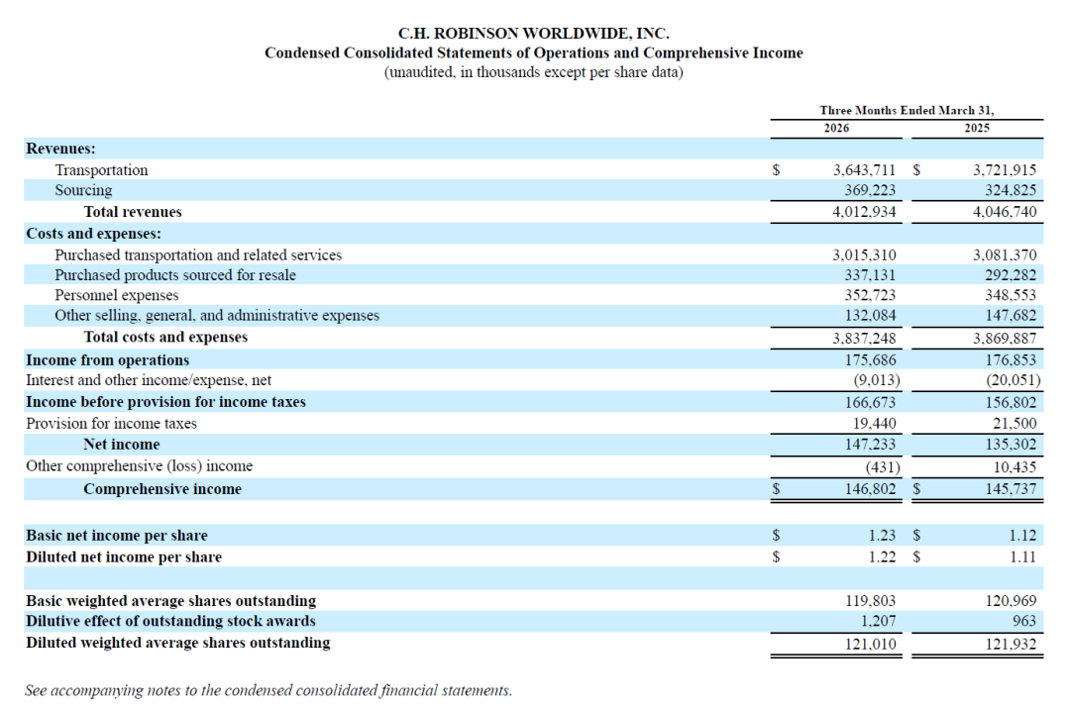Select Total costs value 3,837,248

864,339
